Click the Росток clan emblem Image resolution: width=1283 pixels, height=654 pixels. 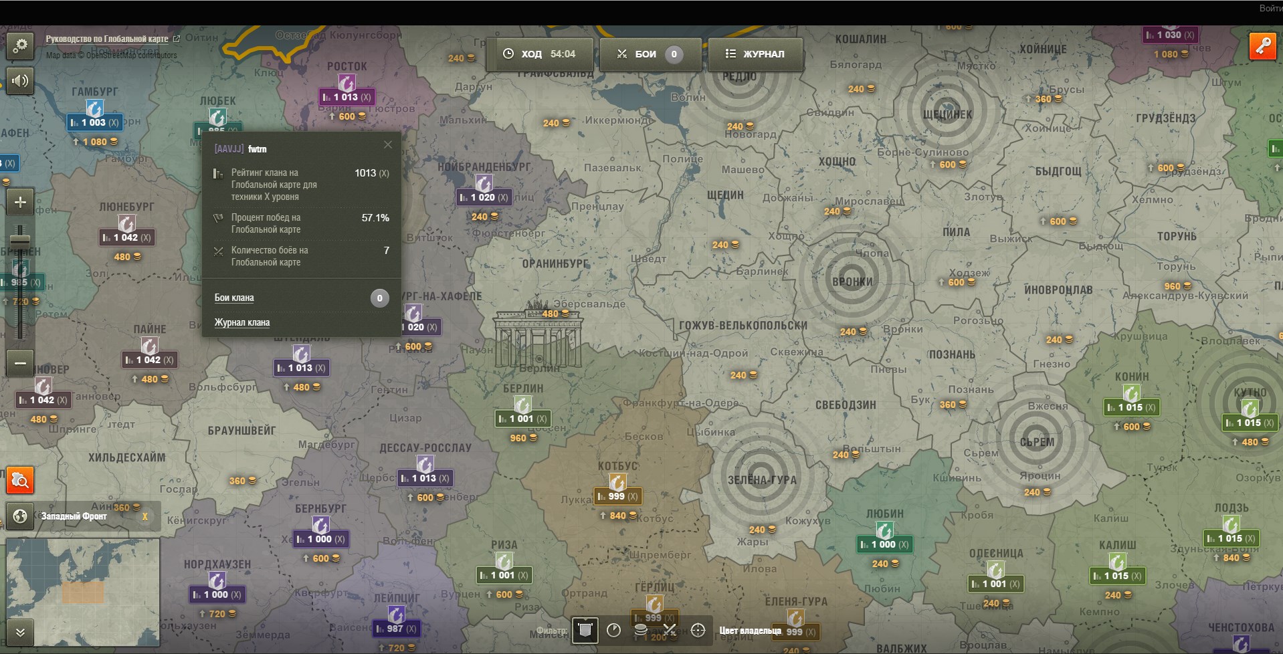(347, 83)
